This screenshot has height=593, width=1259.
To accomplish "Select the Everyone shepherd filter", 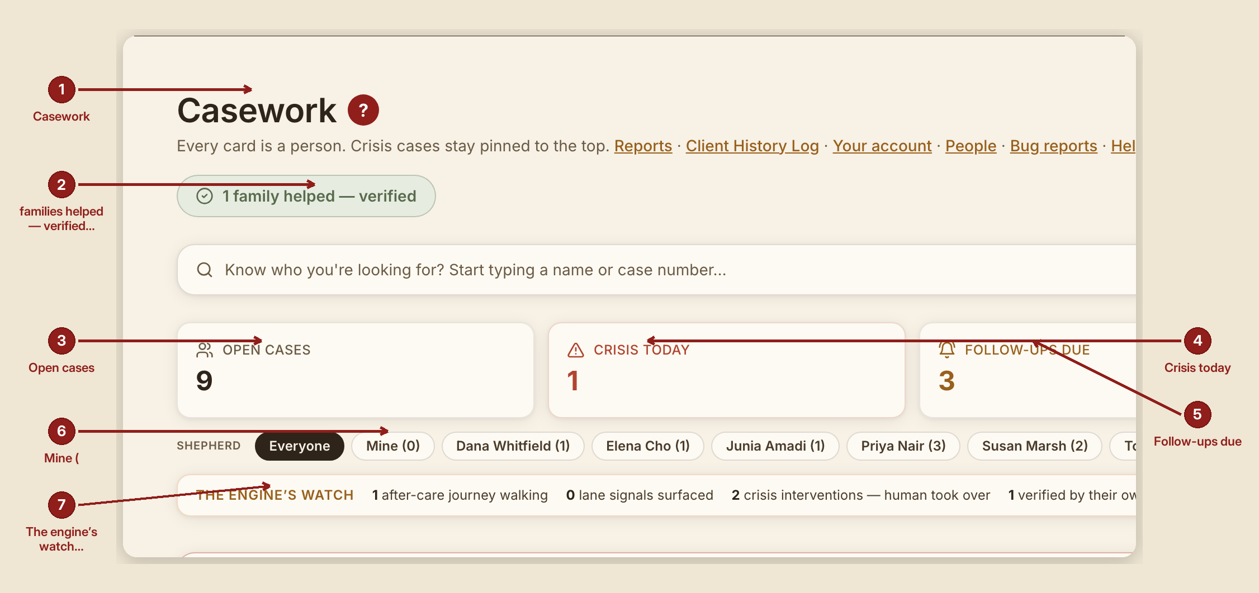I will pyautogui.click(x=300, y=446).
